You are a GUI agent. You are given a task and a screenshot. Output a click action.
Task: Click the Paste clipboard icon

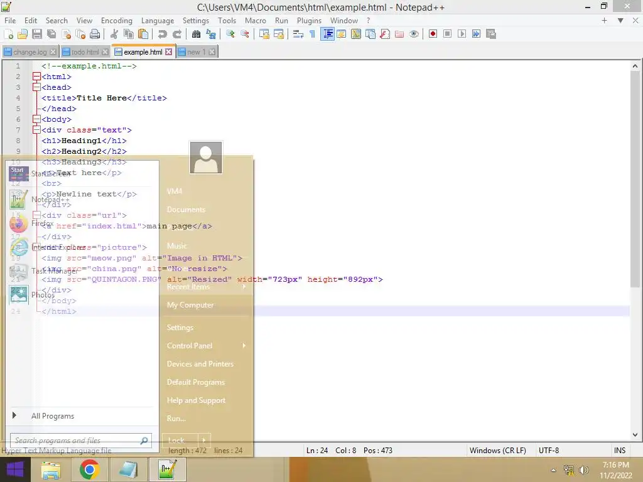pos(143,34)
